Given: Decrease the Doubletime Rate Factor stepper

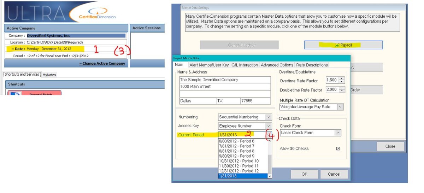Looking at the screenshot, I should (342, 91).
